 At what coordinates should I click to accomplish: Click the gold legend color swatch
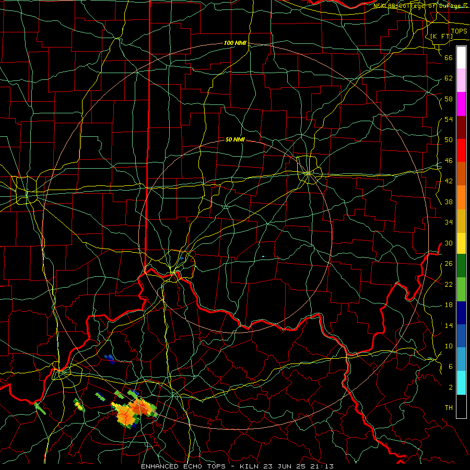coord(461,221)
